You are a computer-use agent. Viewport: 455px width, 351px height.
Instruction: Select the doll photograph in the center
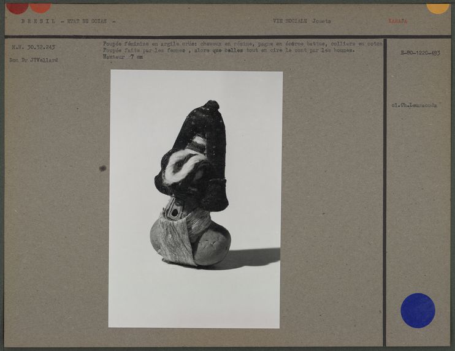(195, 199)
